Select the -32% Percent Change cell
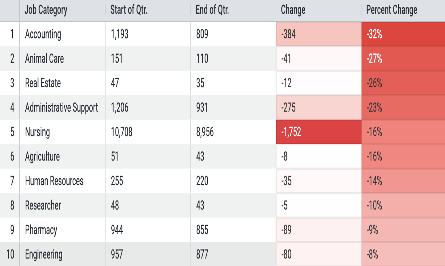Viewport: 445px width, 266px height. click(403, 34)
